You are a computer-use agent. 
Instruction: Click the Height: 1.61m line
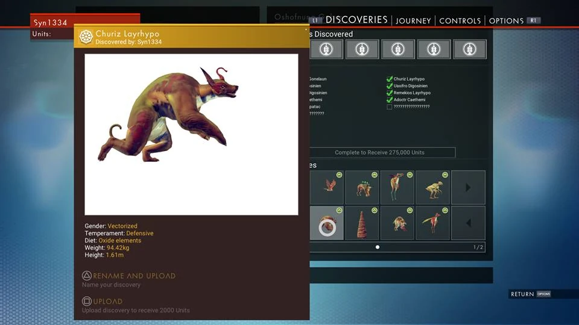[104, 255]
